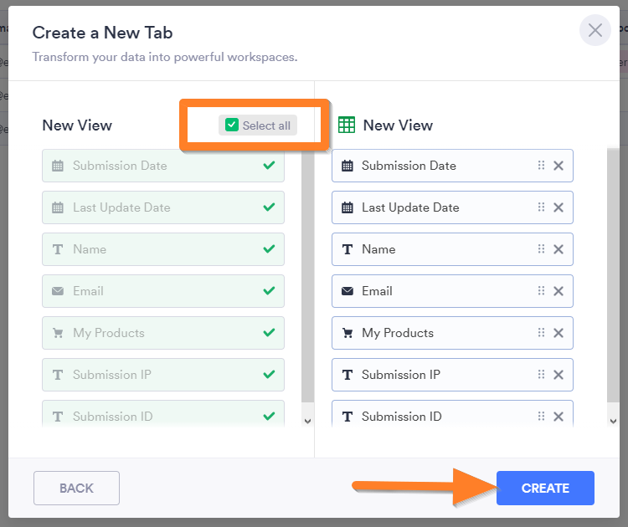The width and height of the screenshot is (628, 527).
Task: Click the X next to Name field
Action: pyautogui.click(x=559, y=249)
